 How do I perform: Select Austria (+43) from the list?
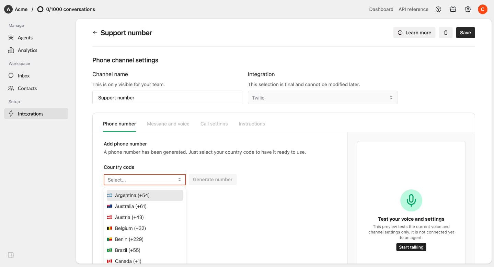coord(145,217)
